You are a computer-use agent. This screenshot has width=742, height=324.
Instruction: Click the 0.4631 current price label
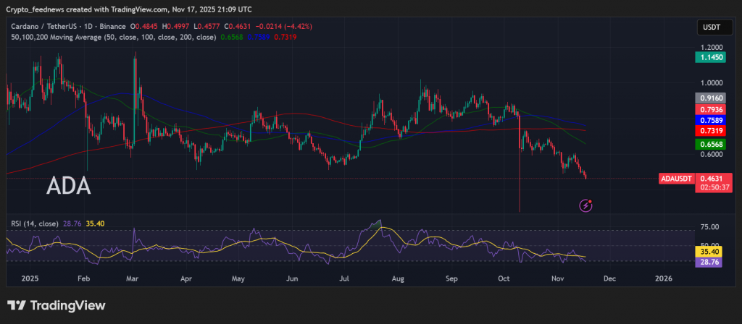pyautogui.click(x=712, y=177)
